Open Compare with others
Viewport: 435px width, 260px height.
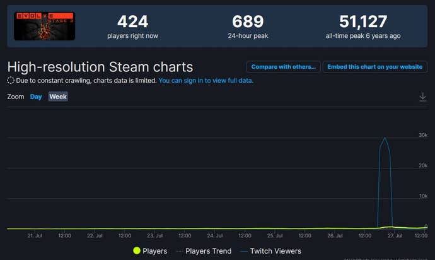point(283,67)
